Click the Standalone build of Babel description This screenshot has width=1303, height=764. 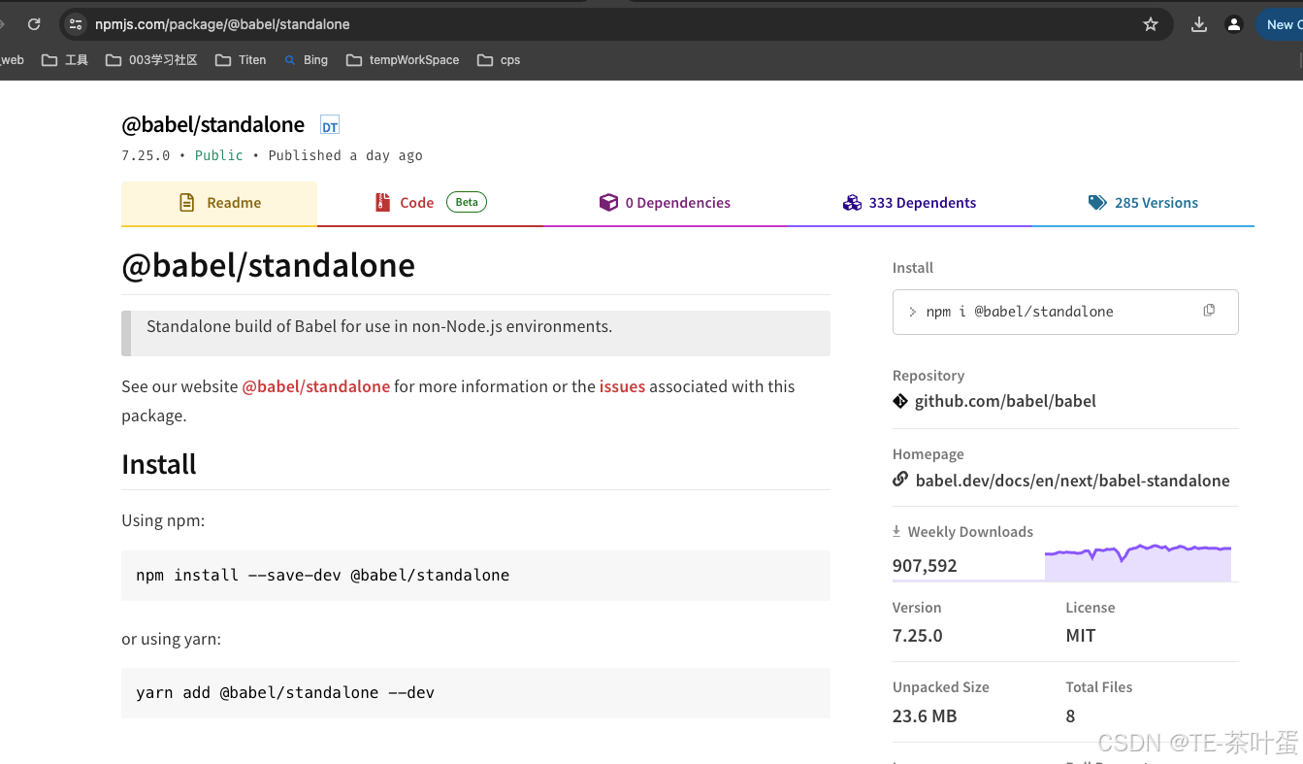(379, 326)
